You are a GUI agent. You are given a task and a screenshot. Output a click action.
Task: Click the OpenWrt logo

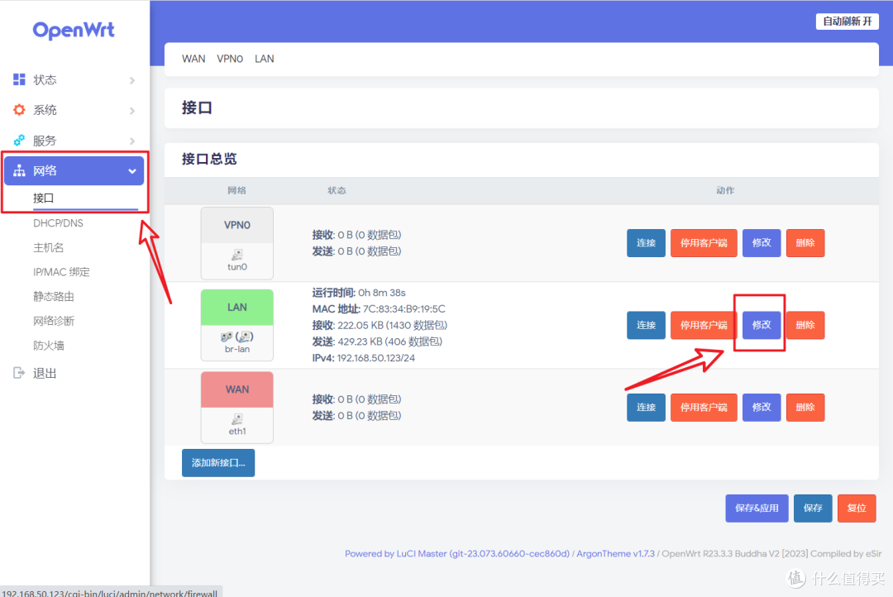(x=73, y=30)
